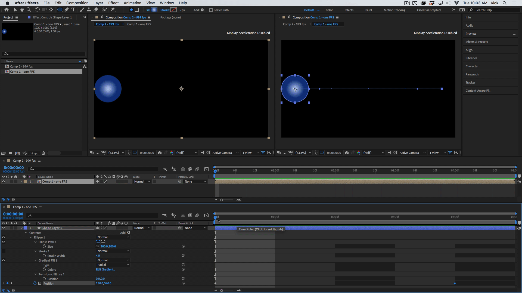
Task: Switch to Motion Tracking workspace
Action: click(394, 10)
